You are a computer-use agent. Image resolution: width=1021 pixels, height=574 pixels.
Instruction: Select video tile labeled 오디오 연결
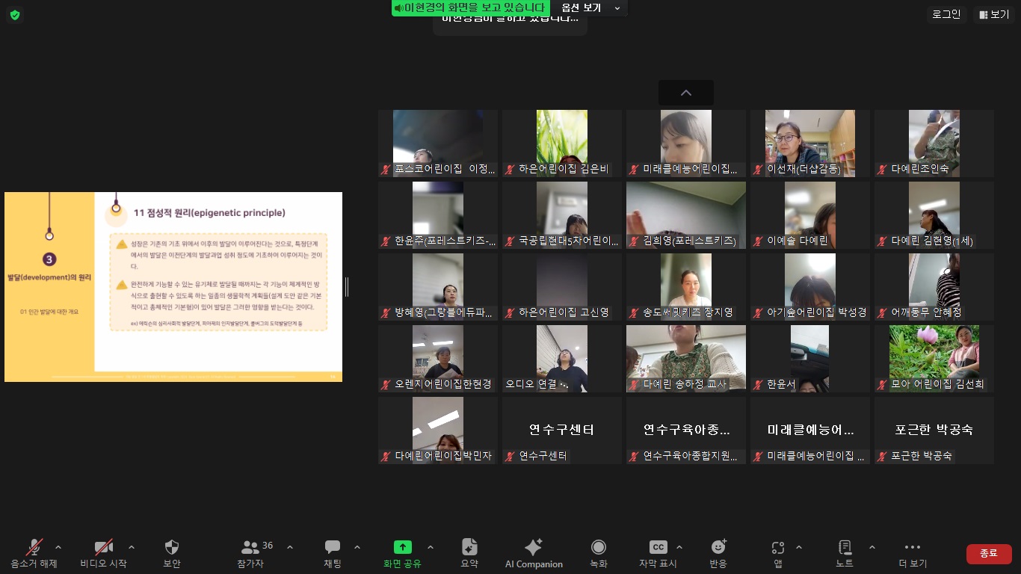[562, 359]
